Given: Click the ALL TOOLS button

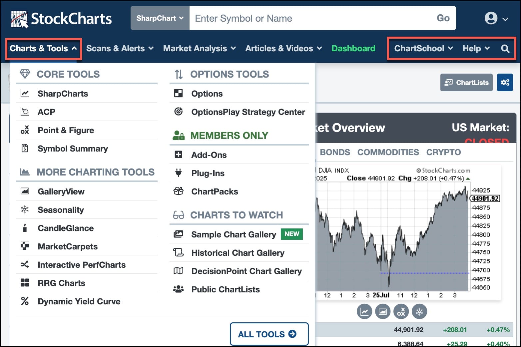Looking at the screenshot, I should (269, 334).
